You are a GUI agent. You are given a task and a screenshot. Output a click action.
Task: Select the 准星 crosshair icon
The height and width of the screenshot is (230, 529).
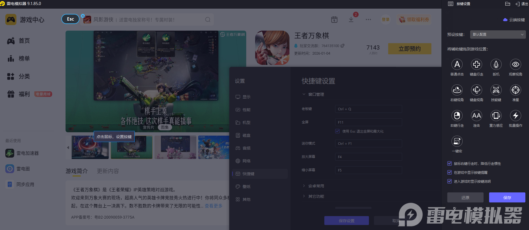pos(515,90)
